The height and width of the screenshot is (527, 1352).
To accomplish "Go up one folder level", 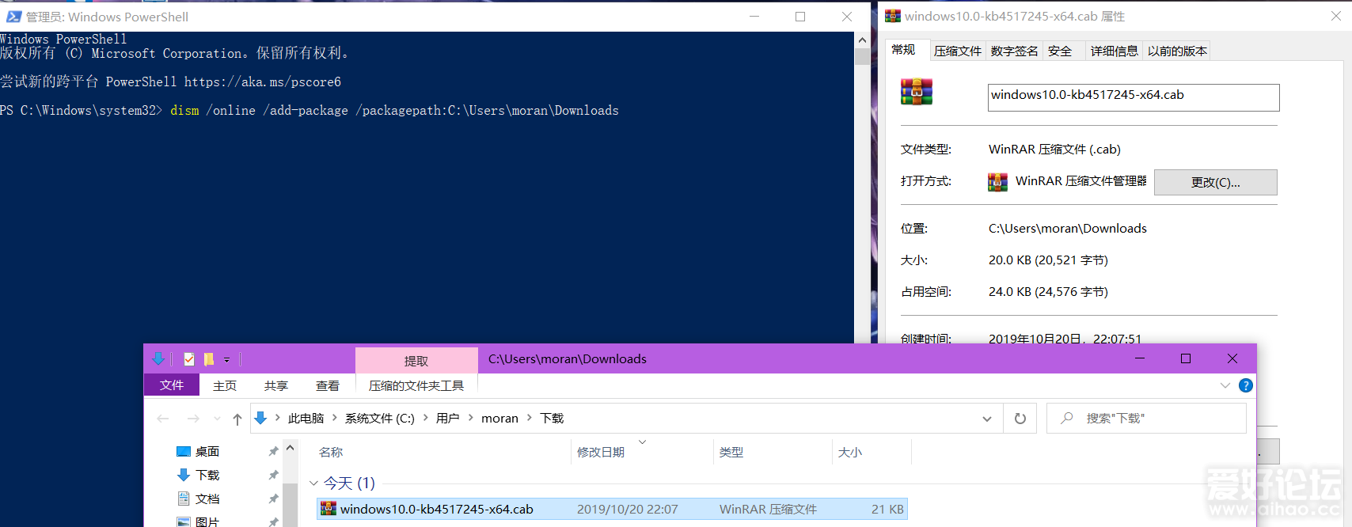I will pyautogui.click(x=237, y=419).
